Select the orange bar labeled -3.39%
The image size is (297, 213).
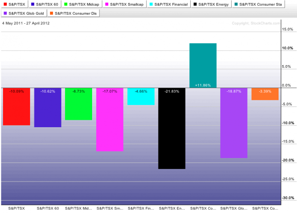(265, 95)
